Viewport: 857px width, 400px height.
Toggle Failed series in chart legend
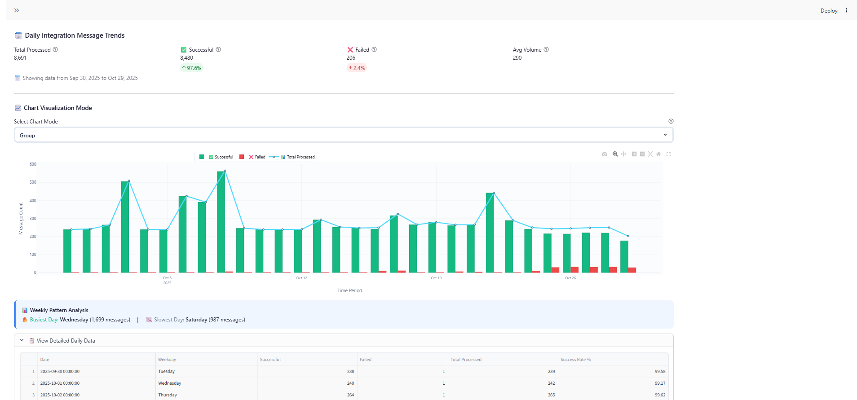coord(260,157)
